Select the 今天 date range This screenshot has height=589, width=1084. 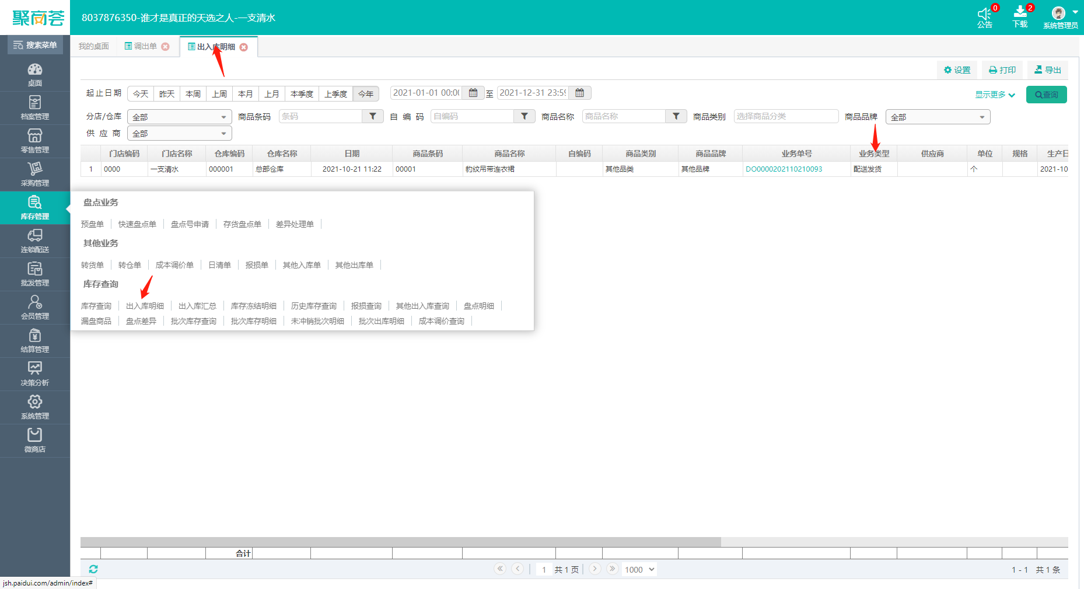pyautogui.click(x=141, y=93)
